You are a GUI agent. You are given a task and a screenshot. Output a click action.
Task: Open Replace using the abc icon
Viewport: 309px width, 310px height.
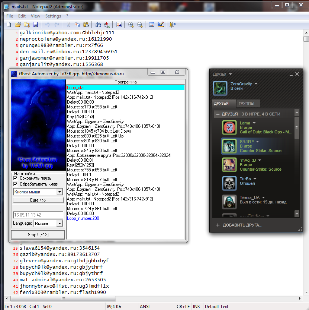coord(107,25)
